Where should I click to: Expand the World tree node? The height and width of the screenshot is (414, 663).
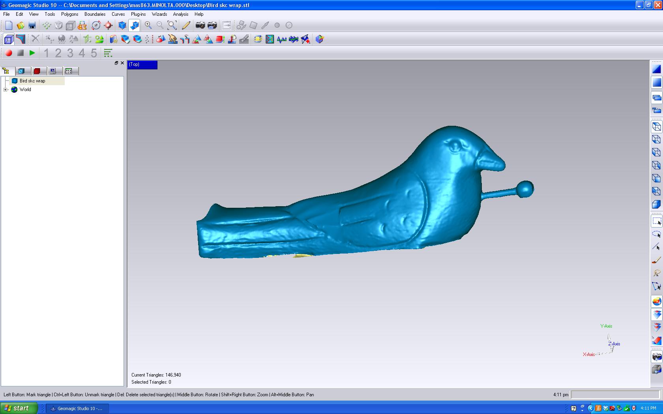click(x=6, y=90)
